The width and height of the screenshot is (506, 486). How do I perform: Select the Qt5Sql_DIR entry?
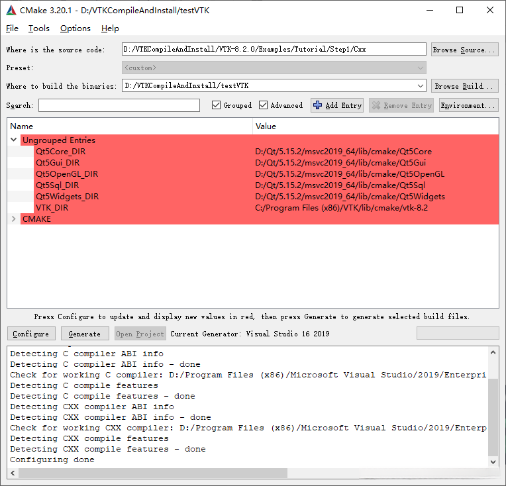point(58,185)
